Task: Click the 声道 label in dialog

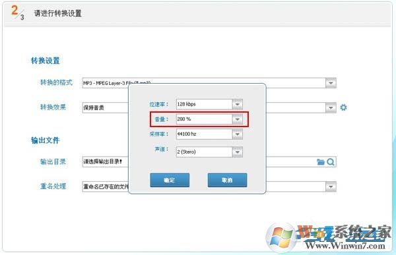Action: (162, 149)
